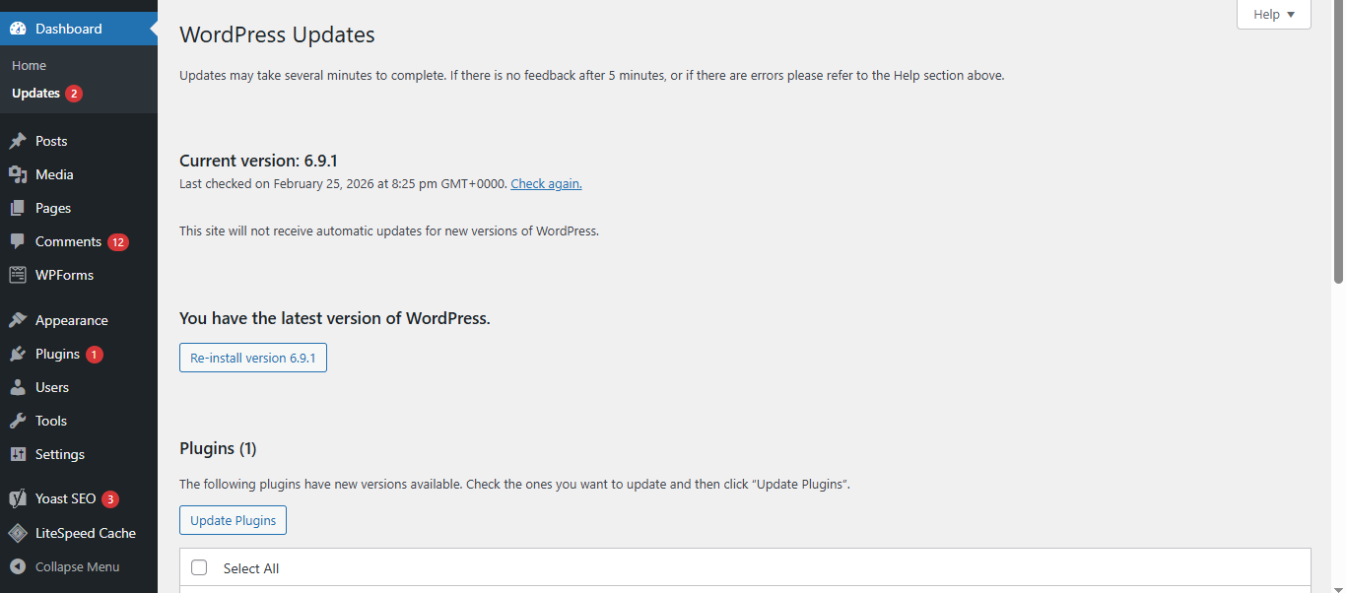Select the LiteSpeed Cache icon
Image resolution: width=1346 pixels, height=593 pixels.
(17, 532)
